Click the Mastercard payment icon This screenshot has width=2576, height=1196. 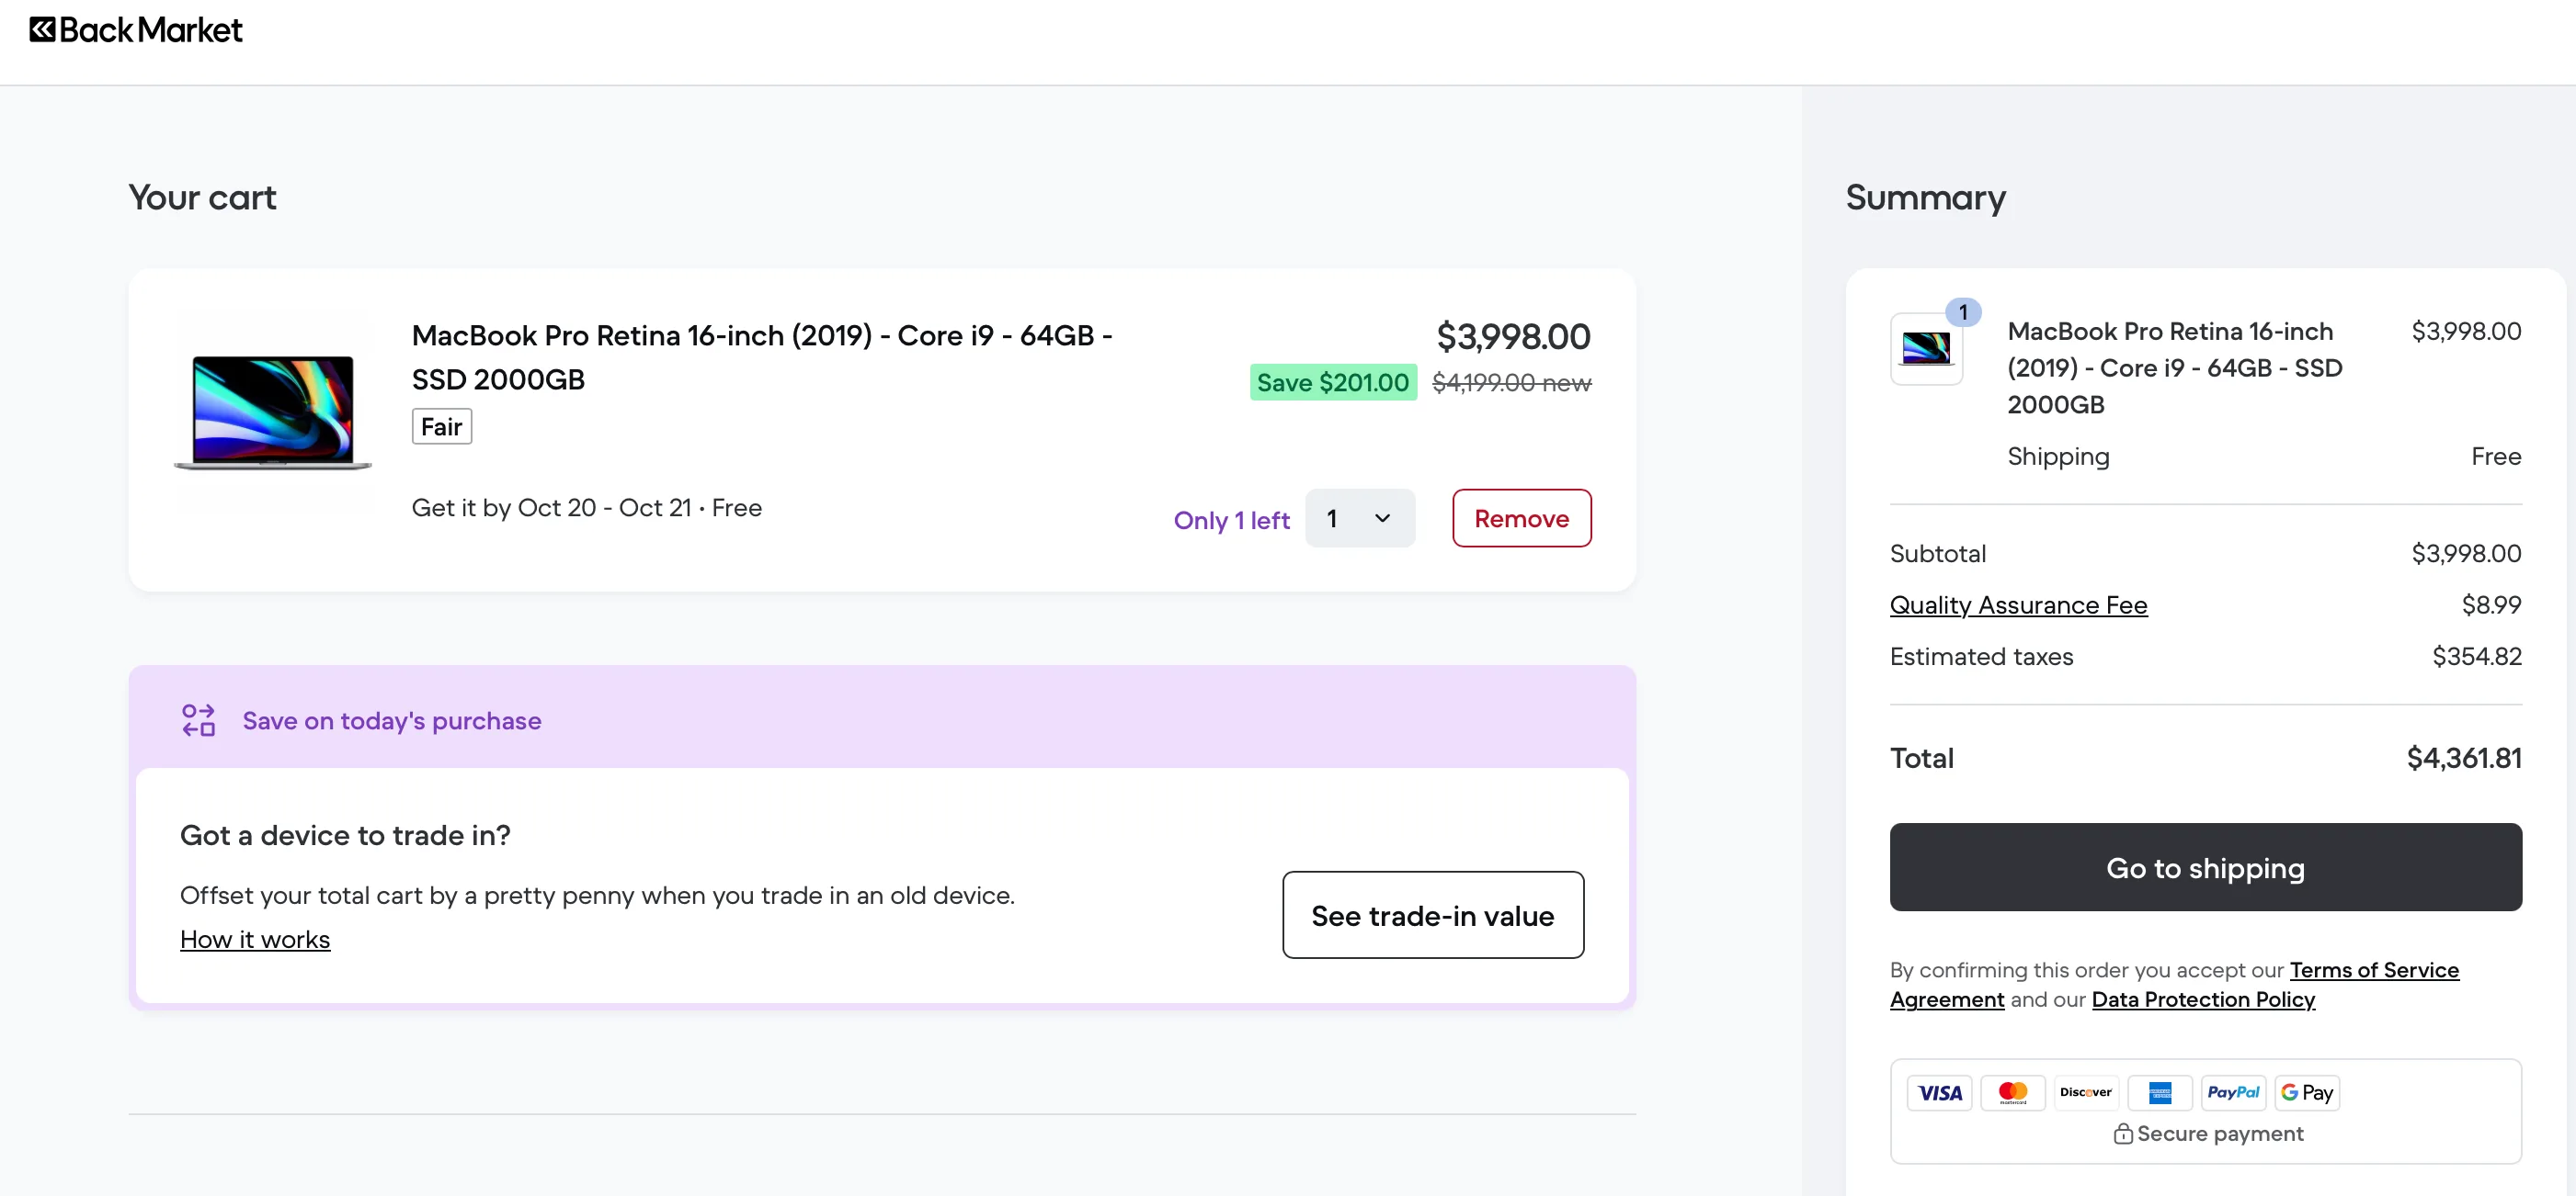(x=2012, y=1092)
